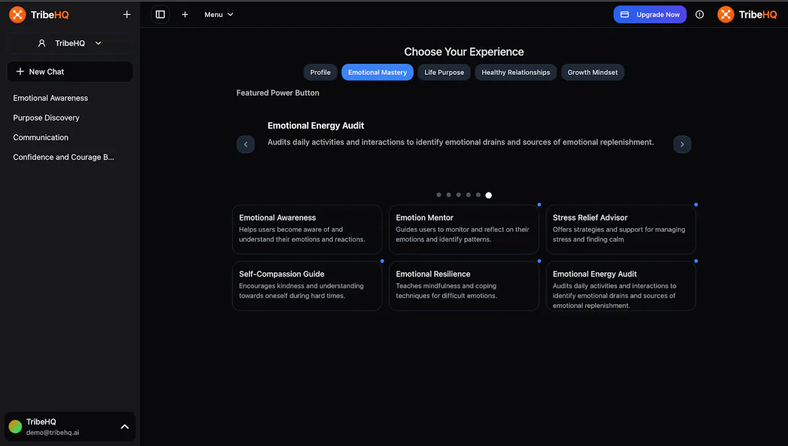788x446 pixels.
Task: Go to the next featured power button
Action: (682, 145)
